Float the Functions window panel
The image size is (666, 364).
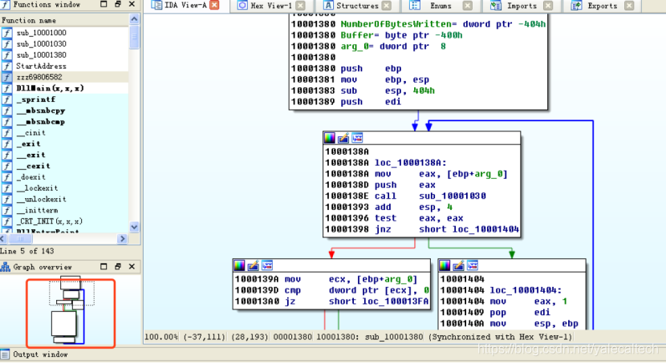pos(118,4)
